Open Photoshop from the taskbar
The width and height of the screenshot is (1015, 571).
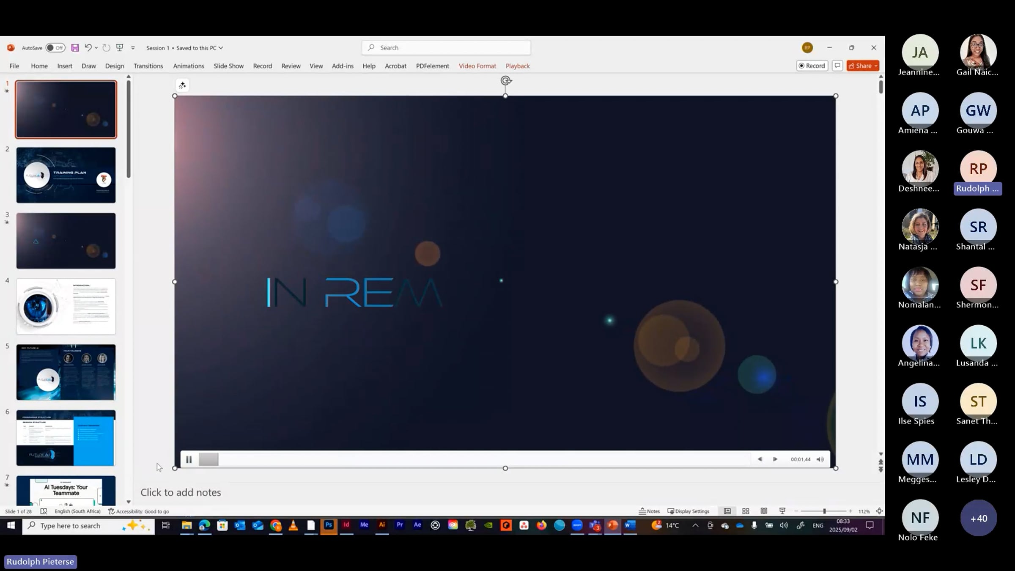pyautogui.click(x=329, y=525)
